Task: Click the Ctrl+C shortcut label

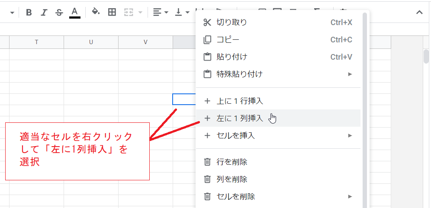Action: 341,40
